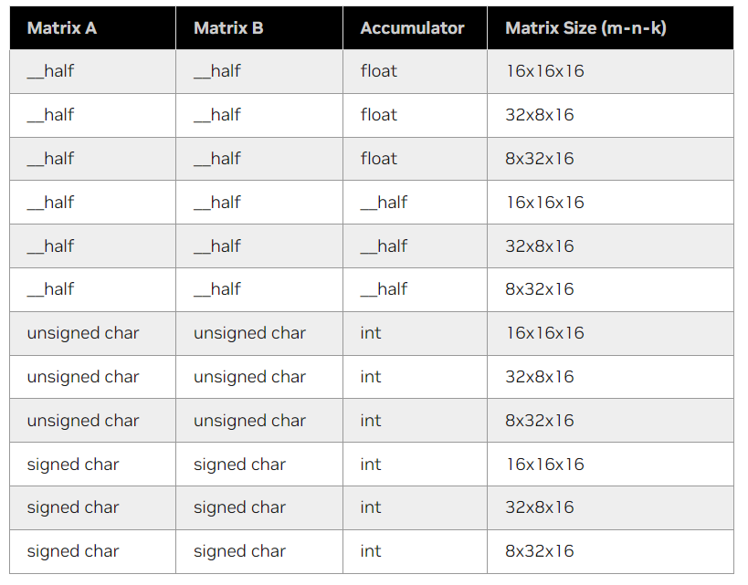Select 16x16x16 size in the __half accumulator rows
This screenshot has width=748, height=585.
545,203
